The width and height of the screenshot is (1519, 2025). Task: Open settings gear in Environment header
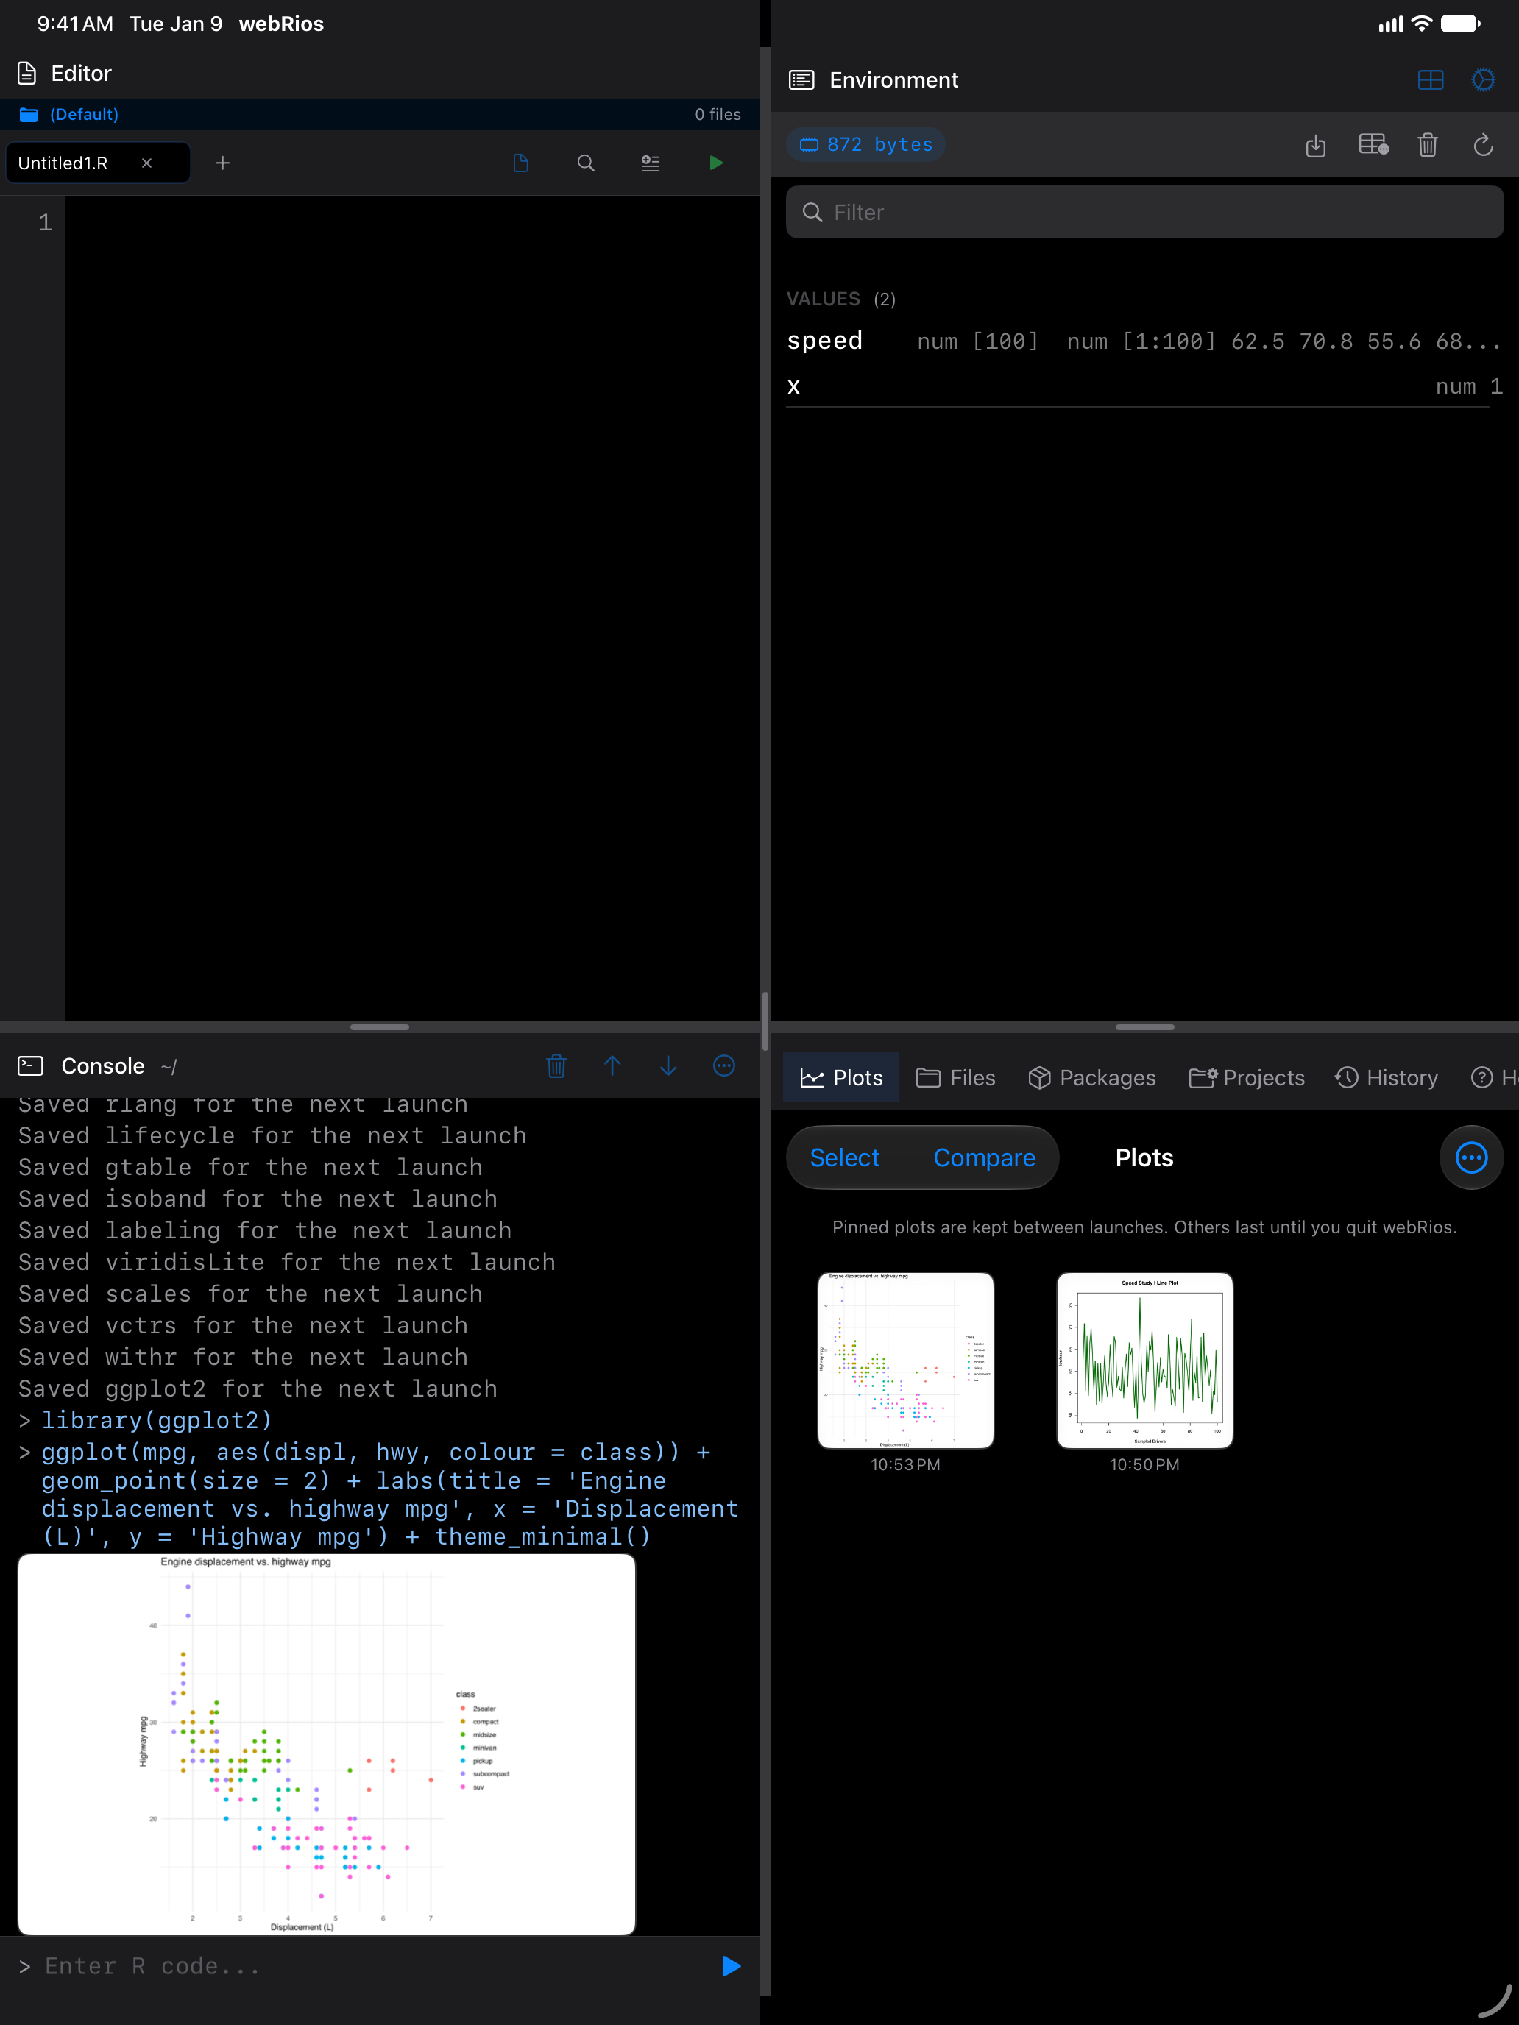point(1483,79)
